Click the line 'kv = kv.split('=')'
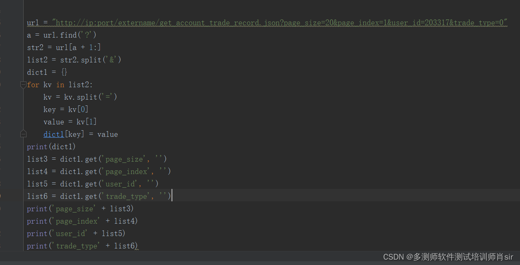This screenshot has height=265, width=520. tap(80, 97)
